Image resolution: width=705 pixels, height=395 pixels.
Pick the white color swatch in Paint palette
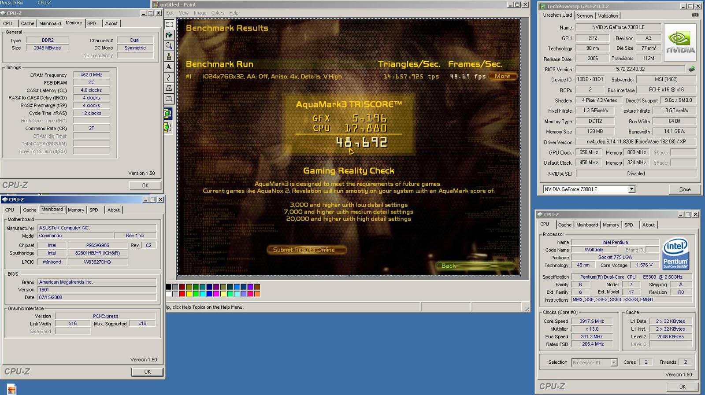tap(168, 294)
